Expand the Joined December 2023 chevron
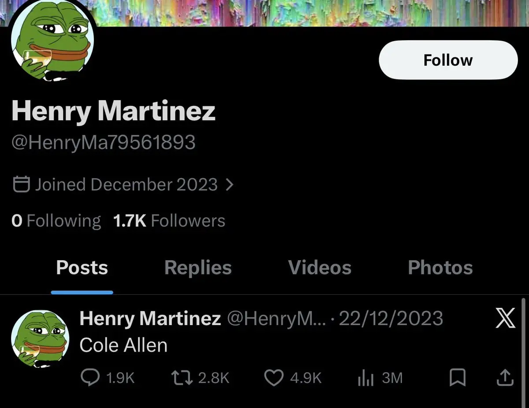 [x=229, y=184]
